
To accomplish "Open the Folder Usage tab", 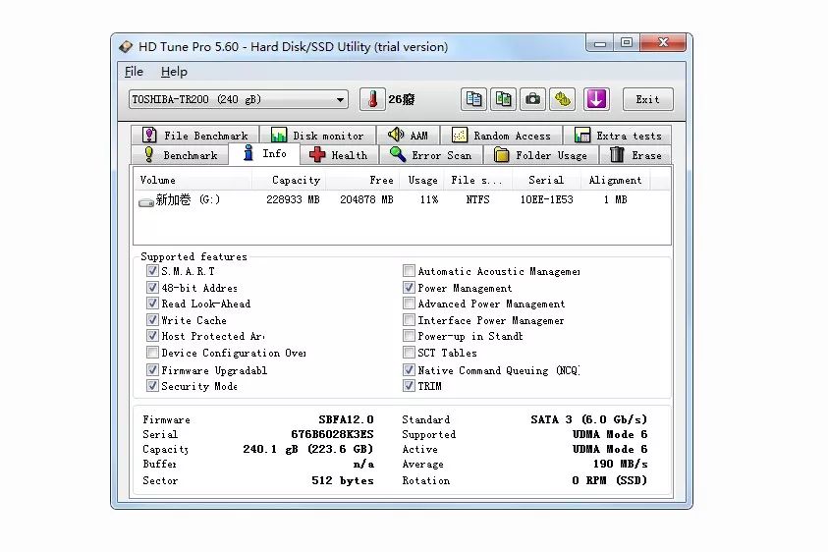I will click(x=541, y=155).
